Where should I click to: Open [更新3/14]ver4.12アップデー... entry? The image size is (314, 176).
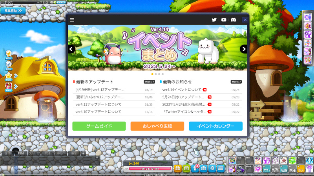114,97
